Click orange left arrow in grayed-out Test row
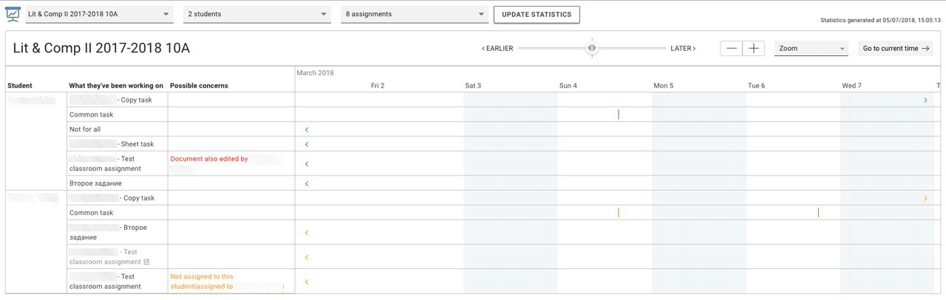The height and width of the screenshot is (300, 946). pos(307,257)
